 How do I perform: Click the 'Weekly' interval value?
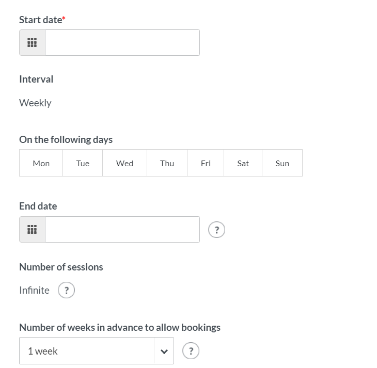[35, 103]
